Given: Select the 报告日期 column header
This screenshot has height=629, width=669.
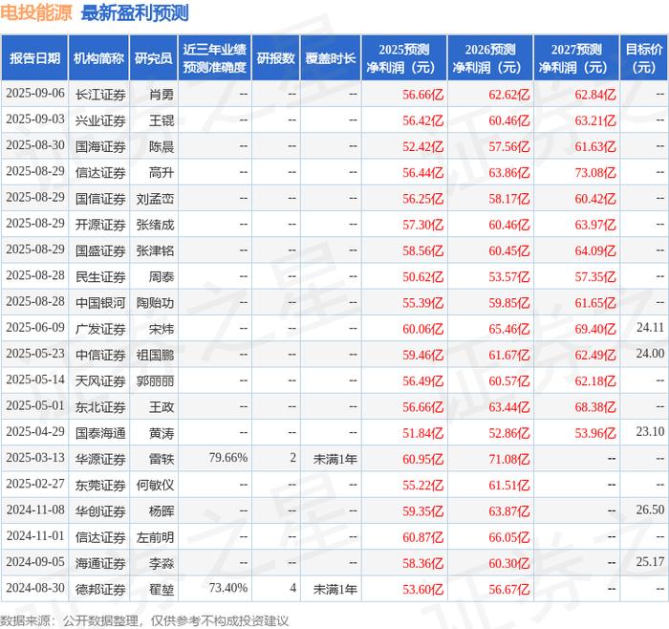Looking at the screenshot, I should [x=34, y=58].
